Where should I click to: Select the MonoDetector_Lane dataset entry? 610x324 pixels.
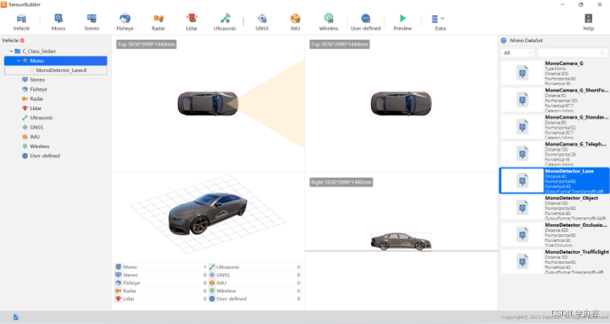click(x=555, y=180)
